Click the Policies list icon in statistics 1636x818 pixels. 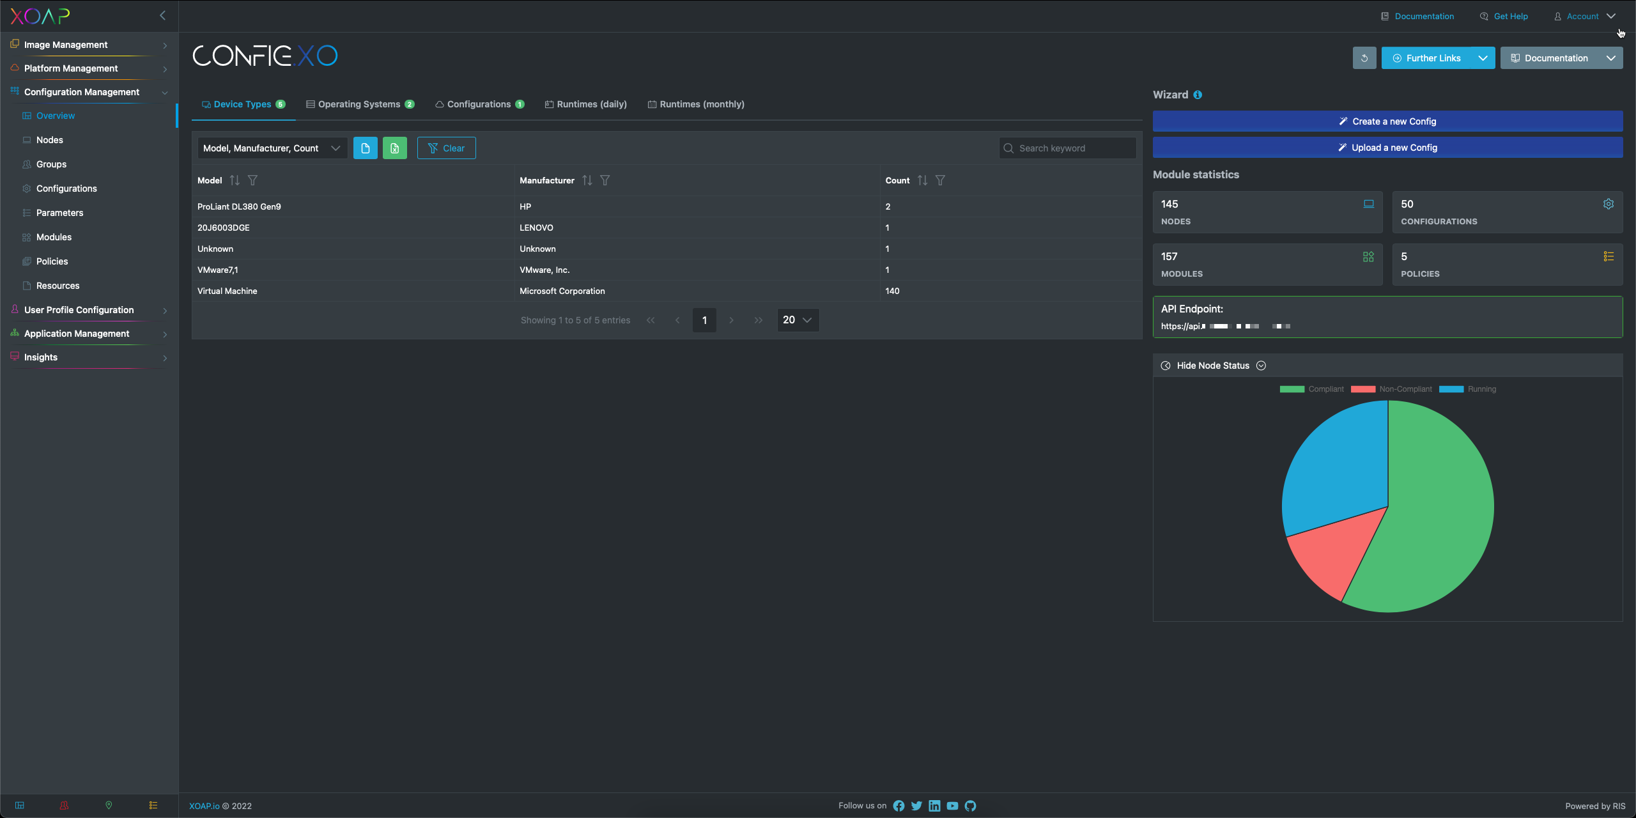tap(1609, 256)
